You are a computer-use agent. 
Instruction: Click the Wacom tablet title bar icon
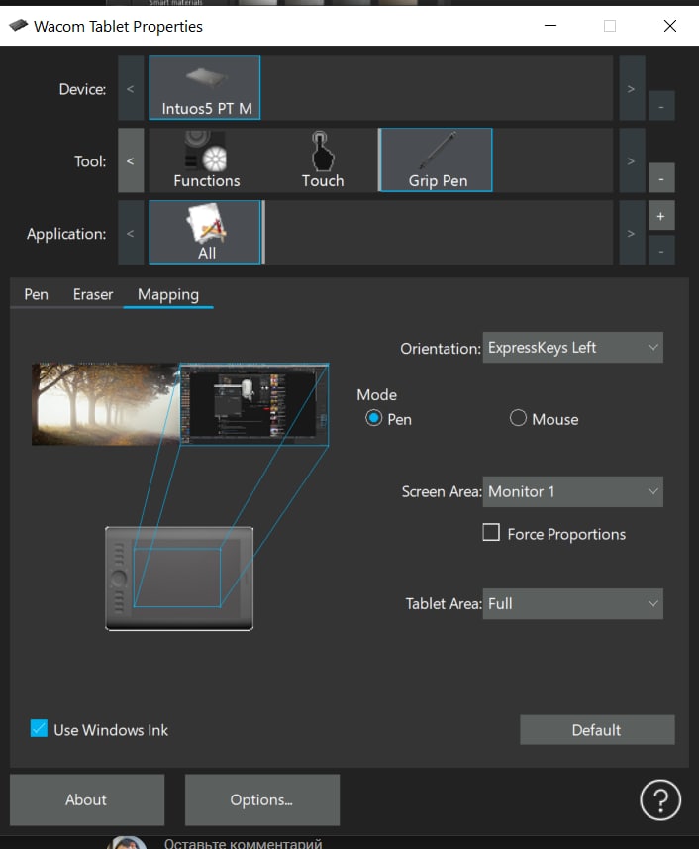click(19, 26)
